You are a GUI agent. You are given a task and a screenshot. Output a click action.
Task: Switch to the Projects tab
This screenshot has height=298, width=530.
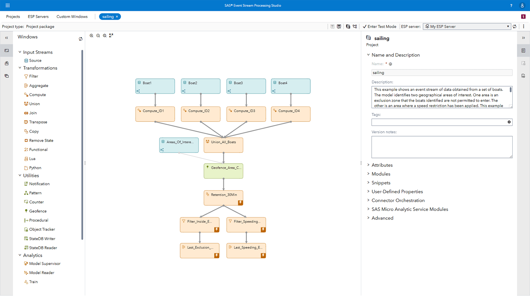[13, 17]
